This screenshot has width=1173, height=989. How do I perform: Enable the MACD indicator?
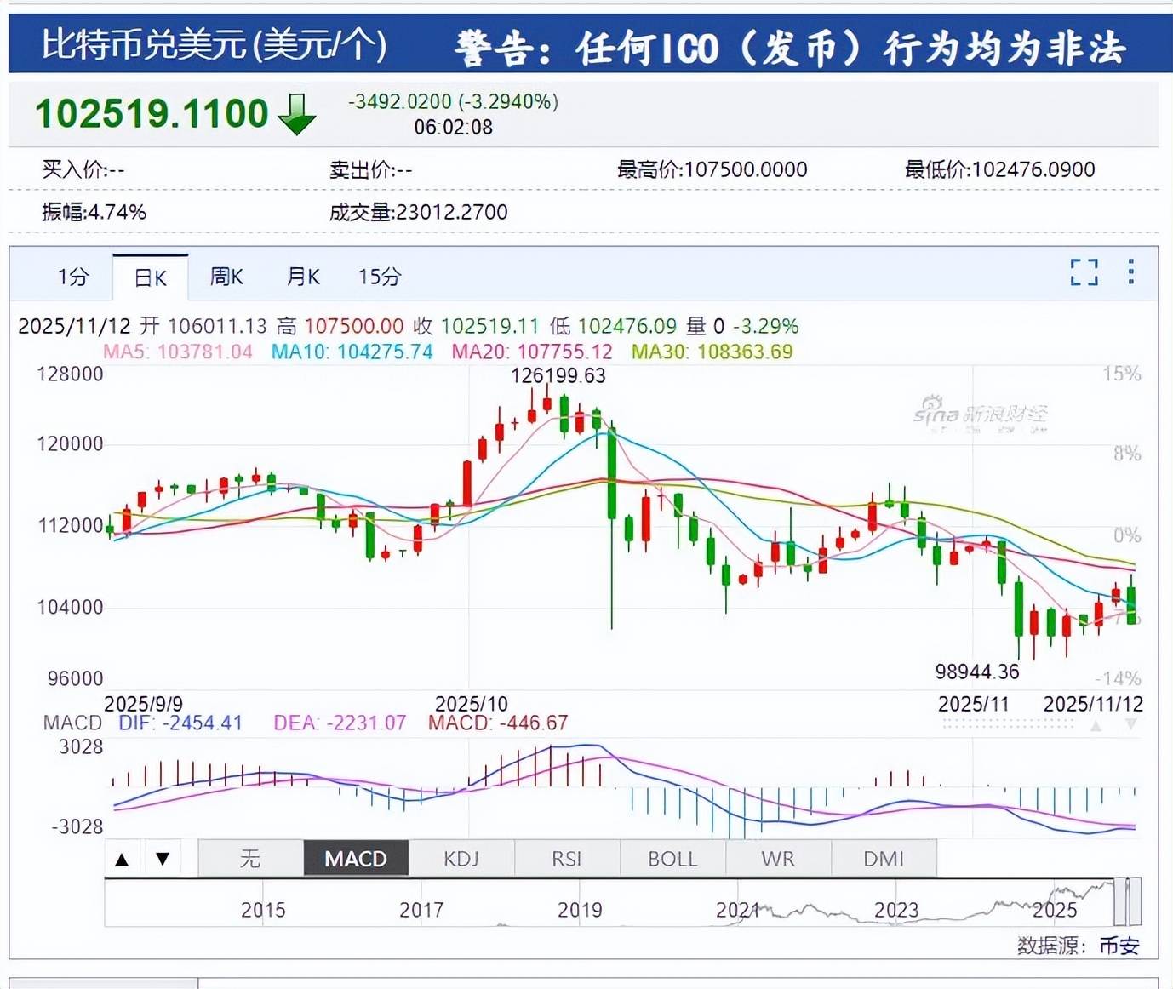tap(356, 859)
